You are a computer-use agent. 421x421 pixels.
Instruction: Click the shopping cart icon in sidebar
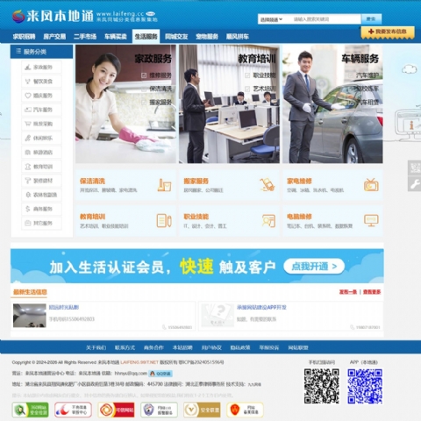[x=28, y=124]
